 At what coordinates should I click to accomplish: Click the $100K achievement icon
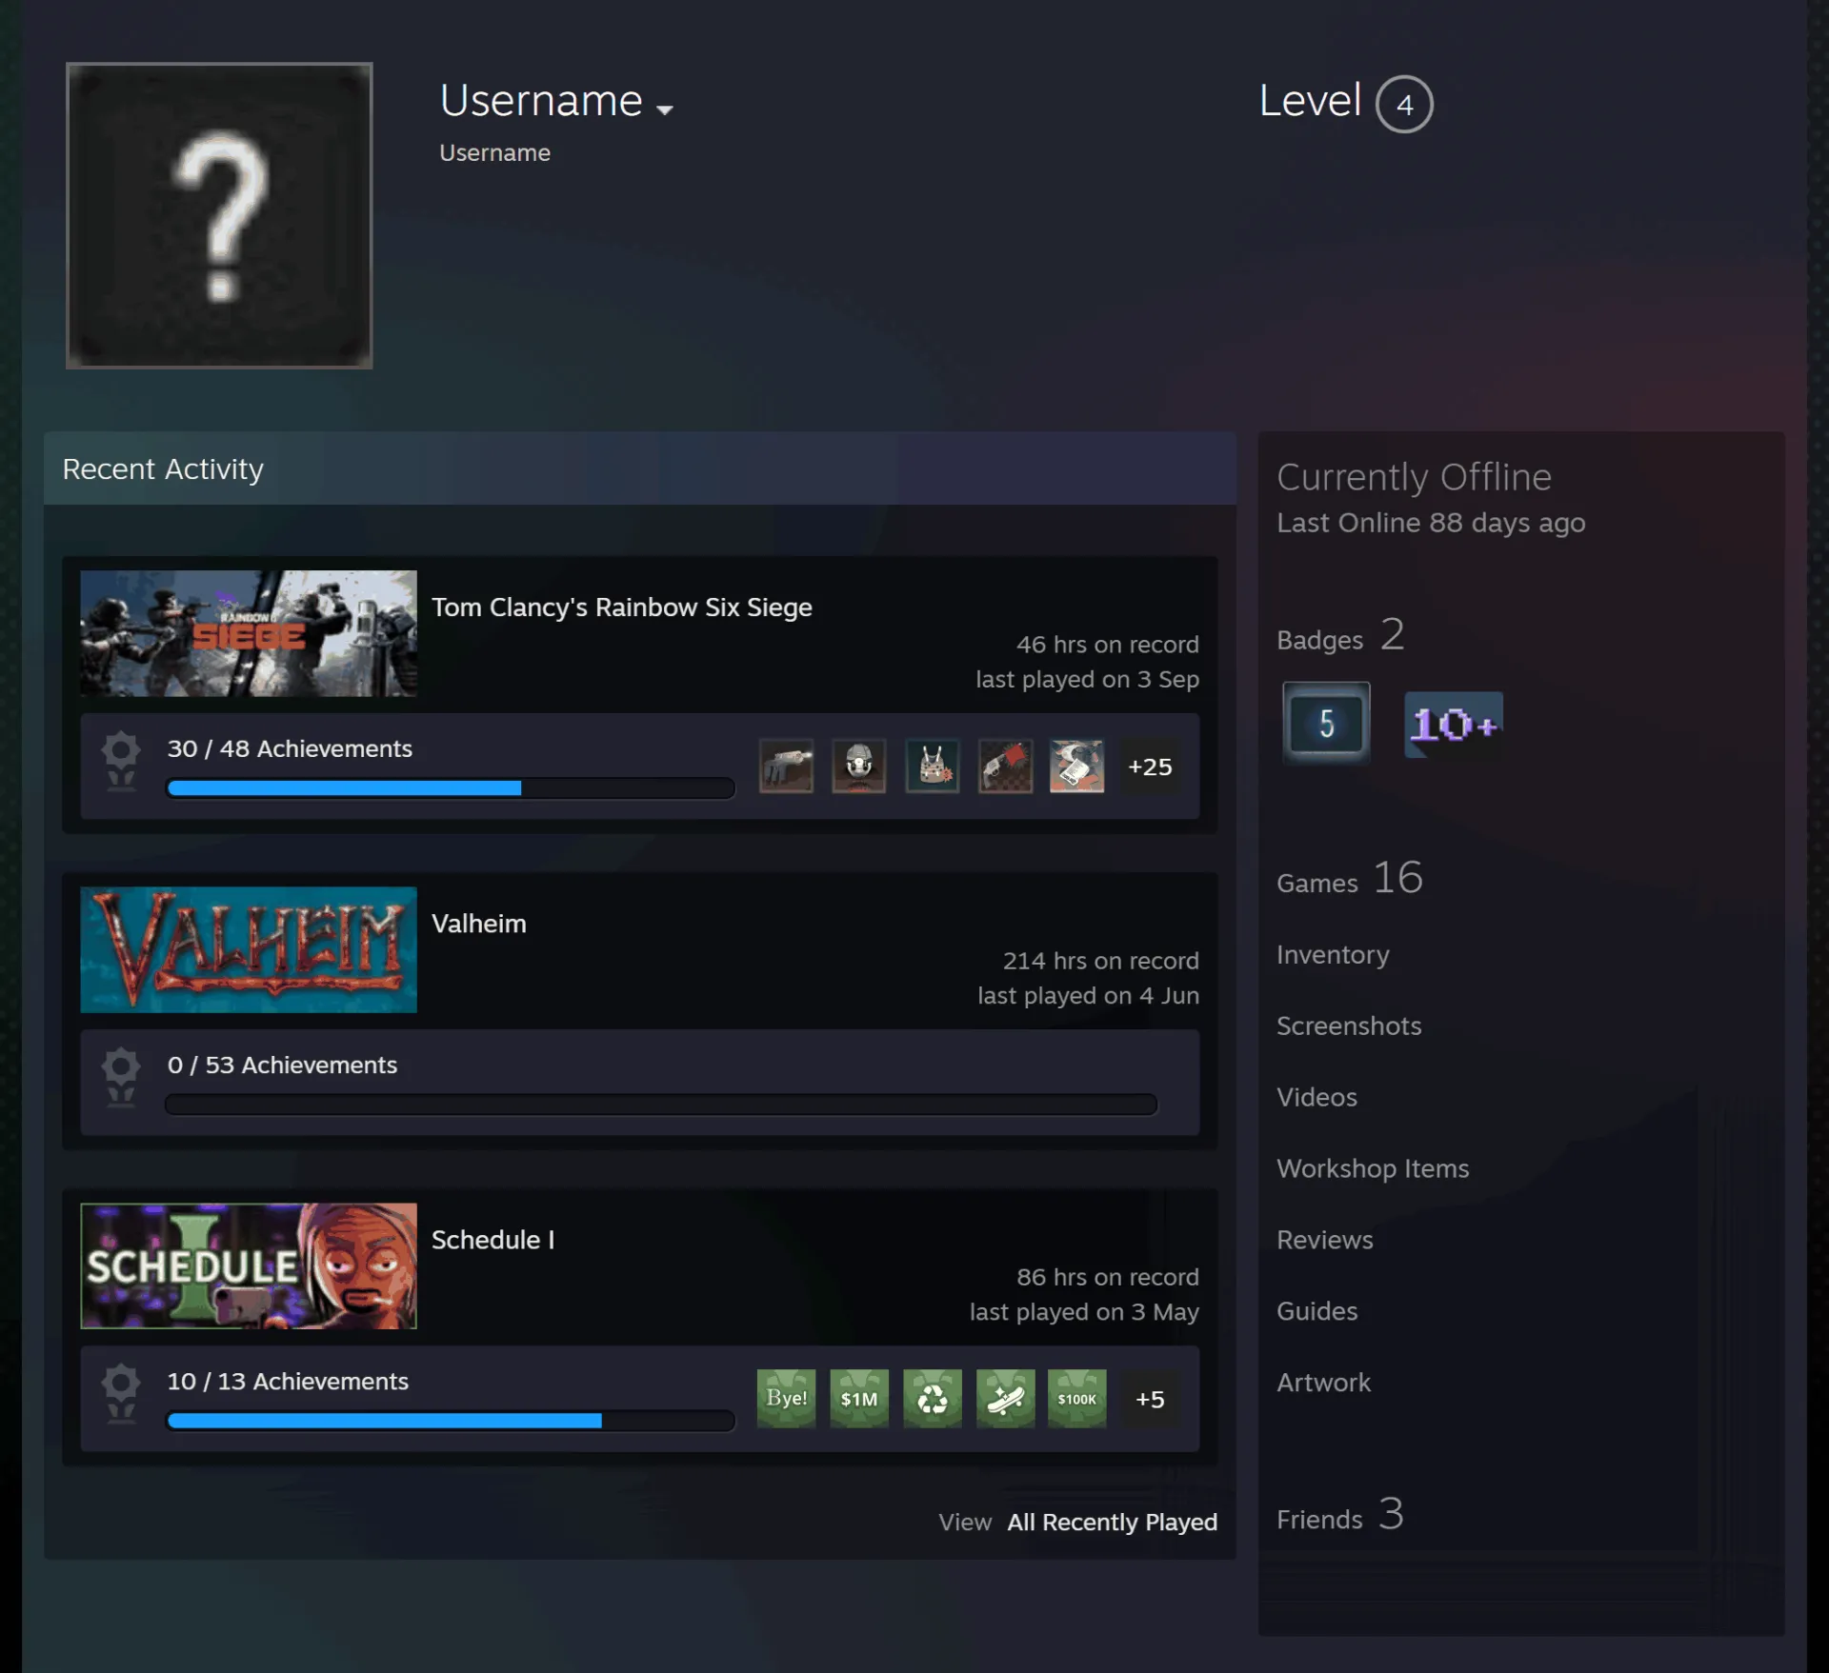1077,1399
